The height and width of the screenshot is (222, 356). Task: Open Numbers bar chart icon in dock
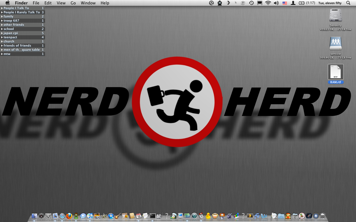tap(236, 216)
